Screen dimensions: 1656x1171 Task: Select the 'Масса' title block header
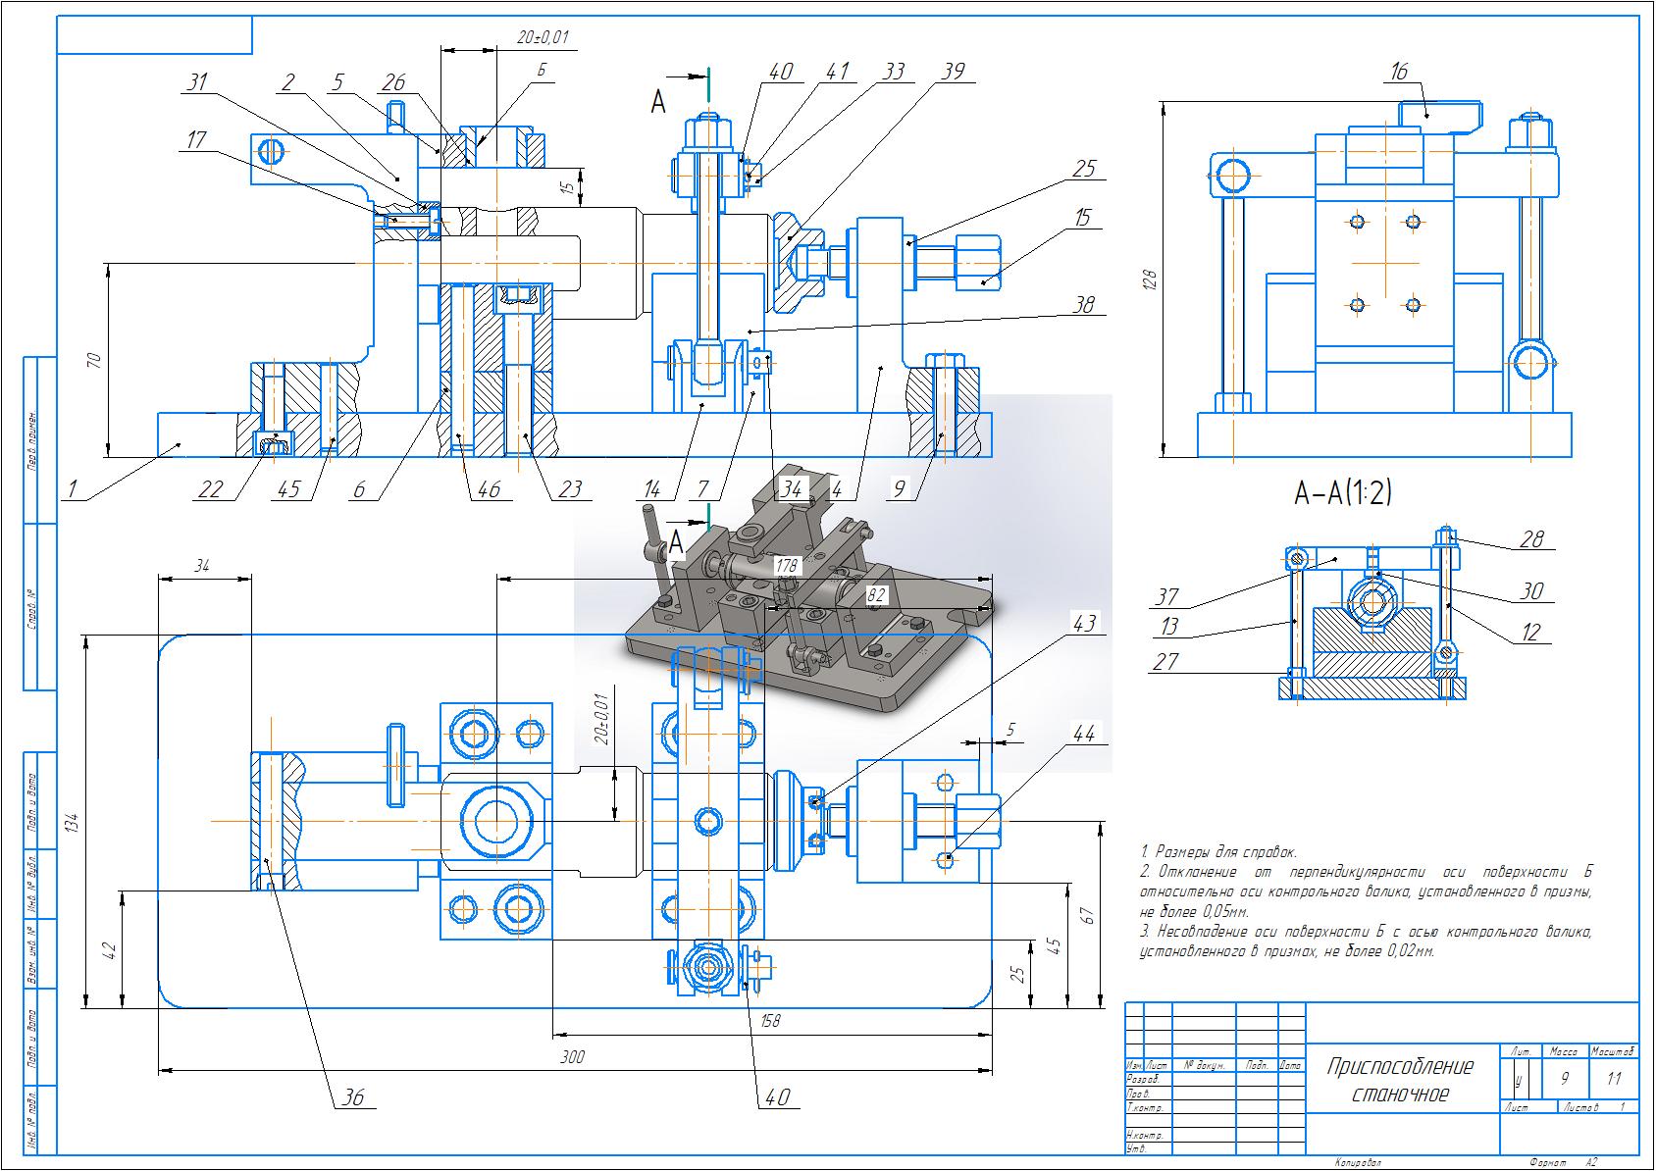click(x=1563, y=1050)
